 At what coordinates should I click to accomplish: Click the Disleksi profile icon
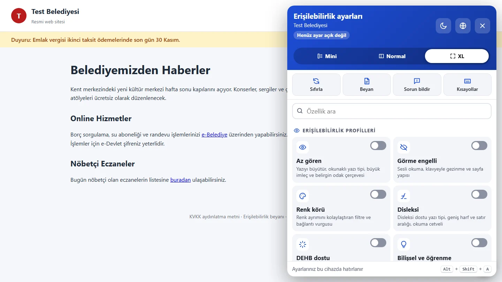pos(404,196)
